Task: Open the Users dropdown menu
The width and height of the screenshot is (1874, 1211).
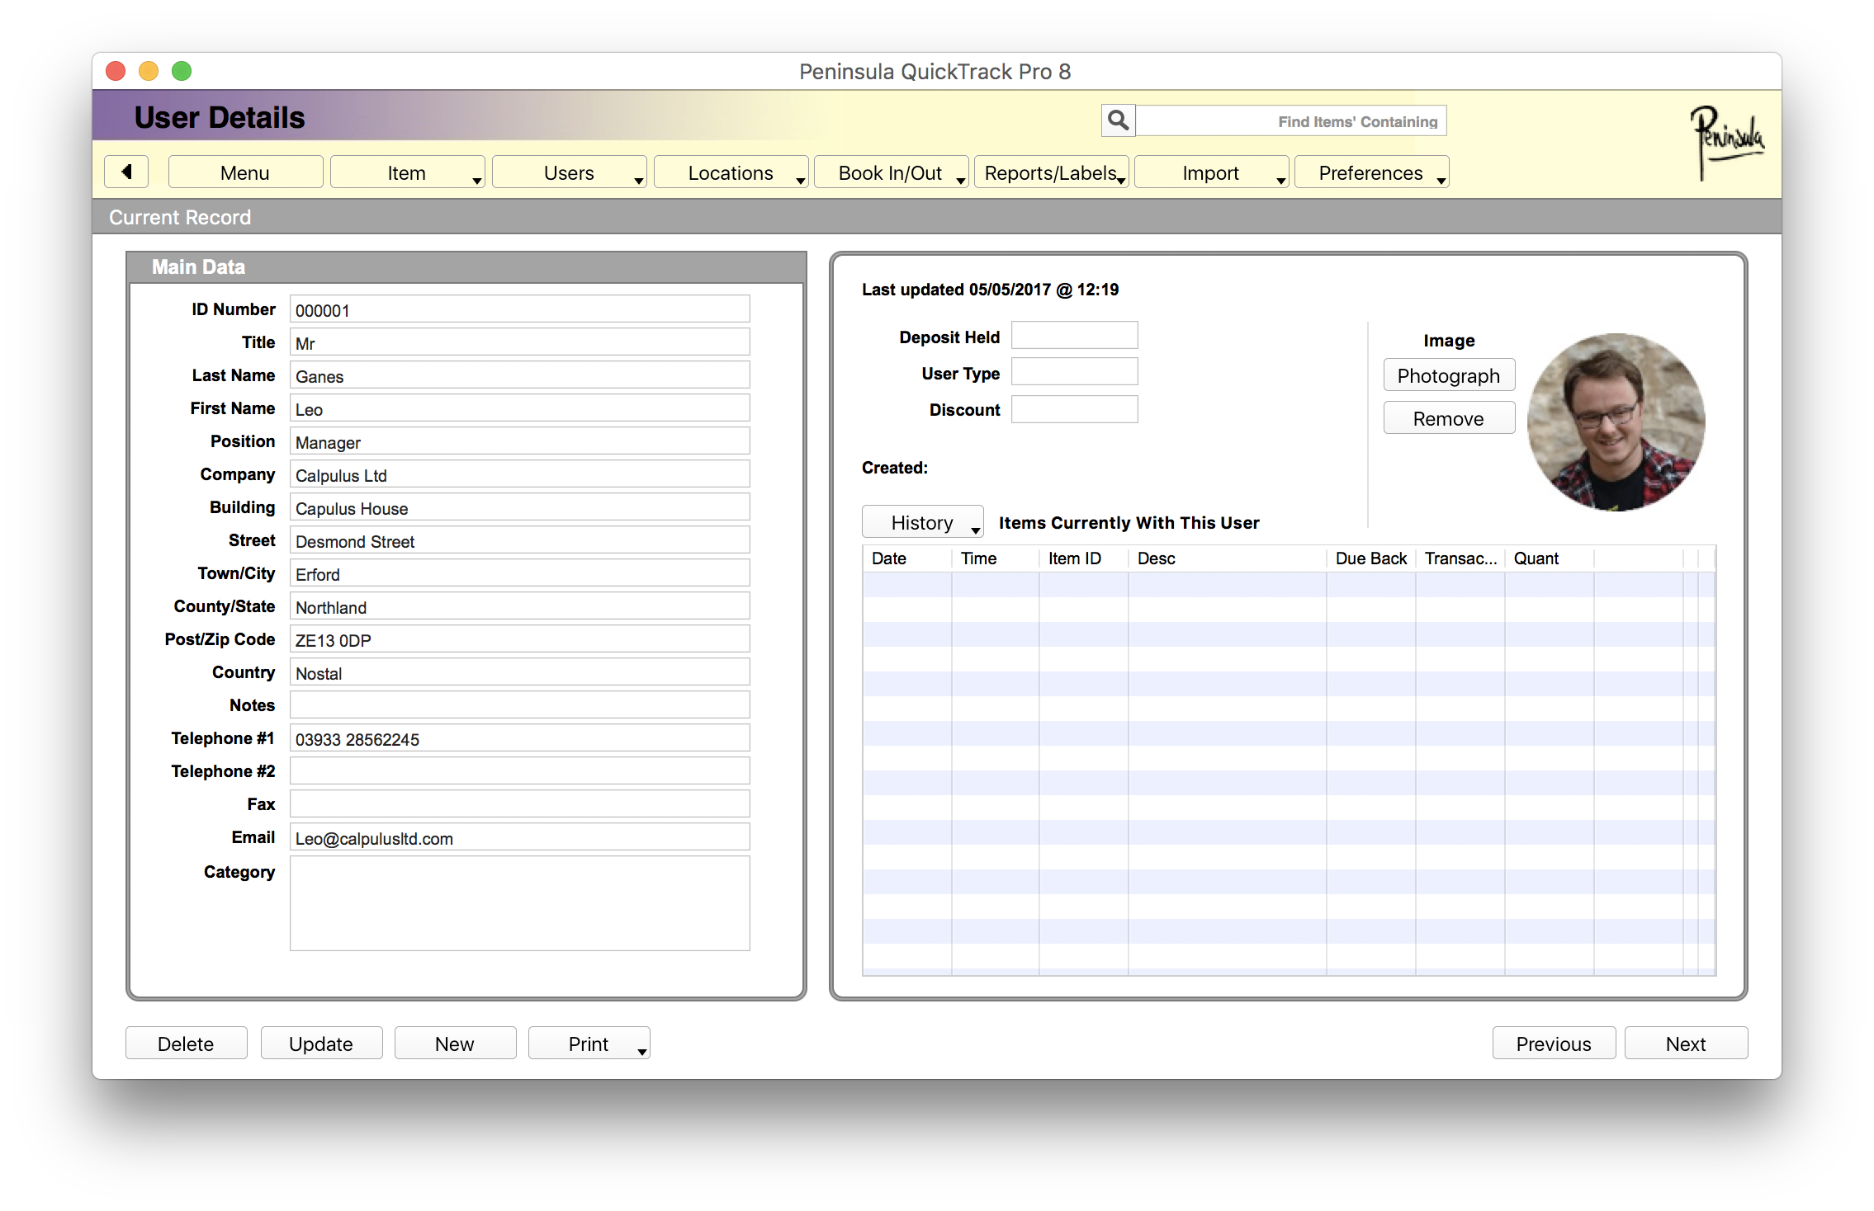Action: 569,172
